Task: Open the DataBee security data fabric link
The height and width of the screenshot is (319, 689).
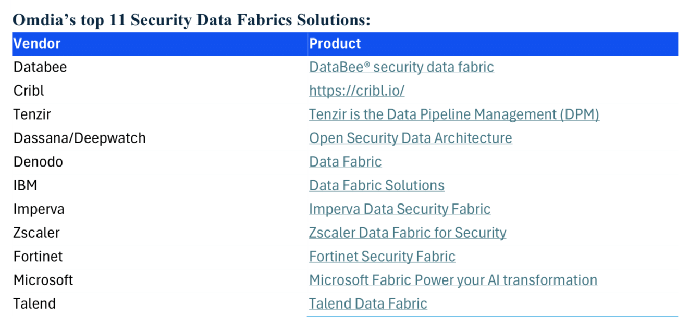Action: point(401,67)
